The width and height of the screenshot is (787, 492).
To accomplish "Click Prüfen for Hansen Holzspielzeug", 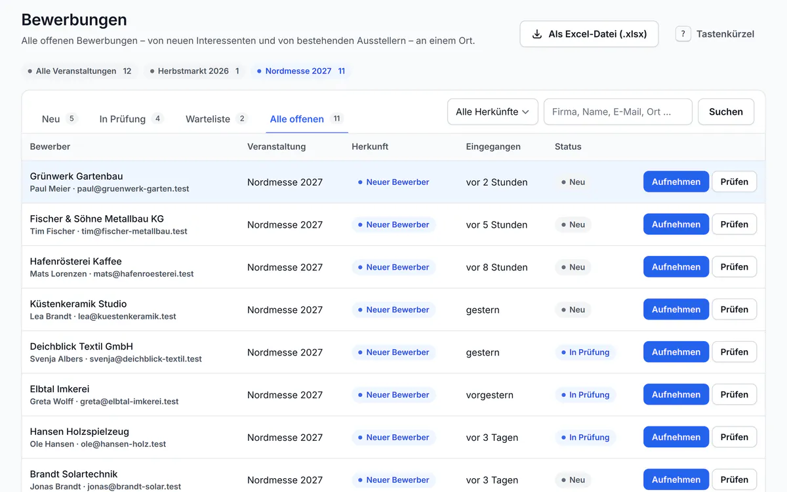I will click(x=734, y=438).
